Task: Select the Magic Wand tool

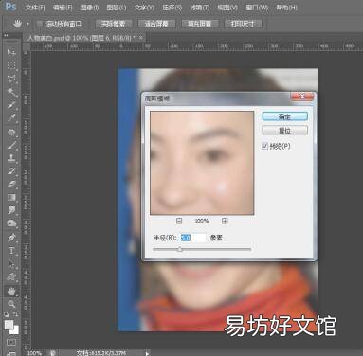Action: click(11, 92)
